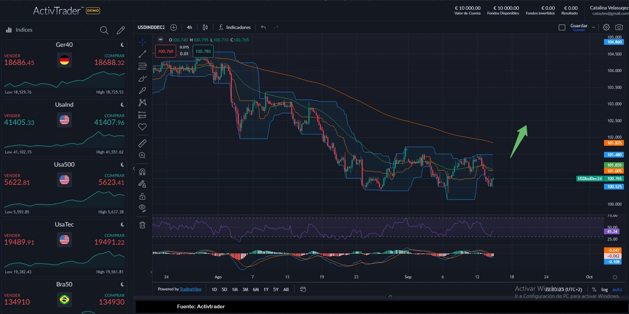Open the Fibonacci retracement tool
629x314 pixels.
tap(142, 66)
